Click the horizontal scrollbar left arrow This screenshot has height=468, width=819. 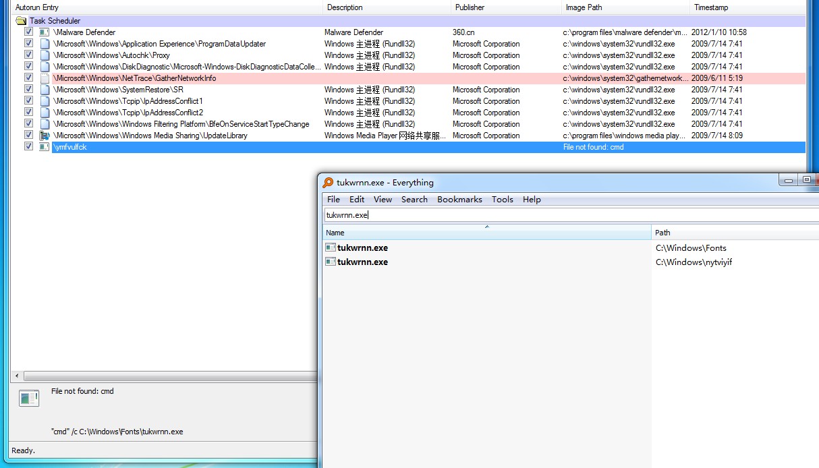coord(17,376)
